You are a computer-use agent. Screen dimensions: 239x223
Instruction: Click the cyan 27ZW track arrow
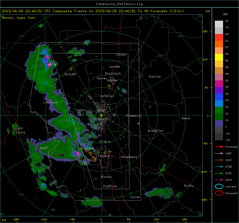coord(219,167)
